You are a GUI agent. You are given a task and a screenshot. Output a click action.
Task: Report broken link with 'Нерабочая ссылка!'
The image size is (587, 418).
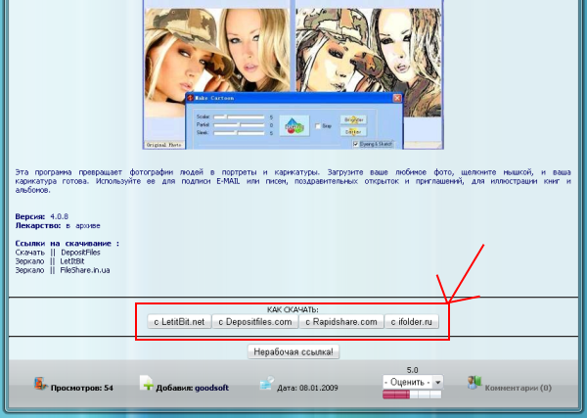pos(293,350)
